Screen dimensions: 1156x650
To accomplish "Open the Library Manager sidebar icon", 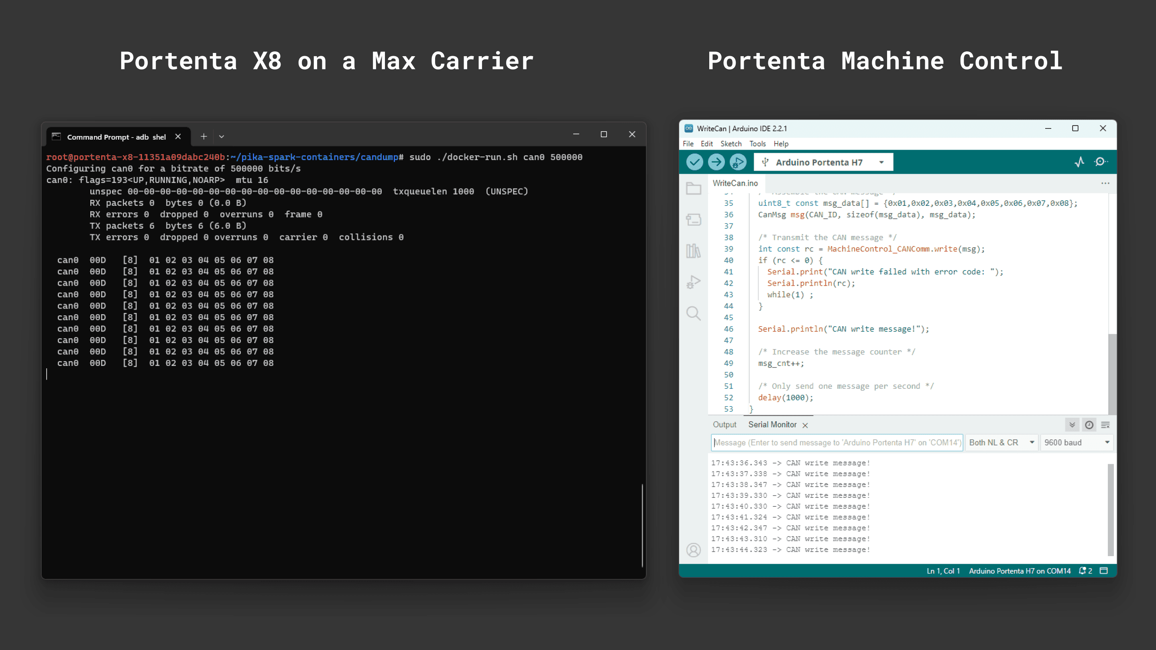I will [693, 251].
